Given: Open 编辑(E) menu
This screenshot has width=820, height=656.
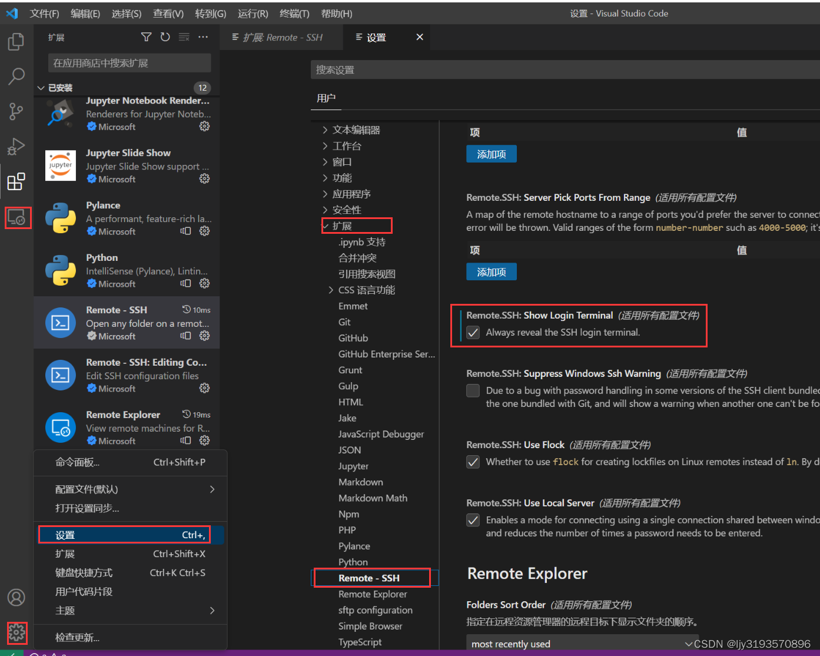Looking at the screenshot, I should (85, 14).
